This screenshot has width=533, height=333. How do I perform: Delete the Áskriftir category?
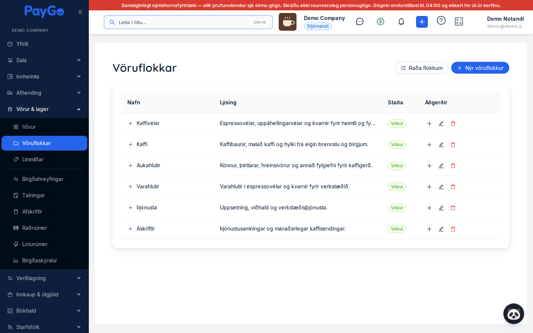[453, 229]
